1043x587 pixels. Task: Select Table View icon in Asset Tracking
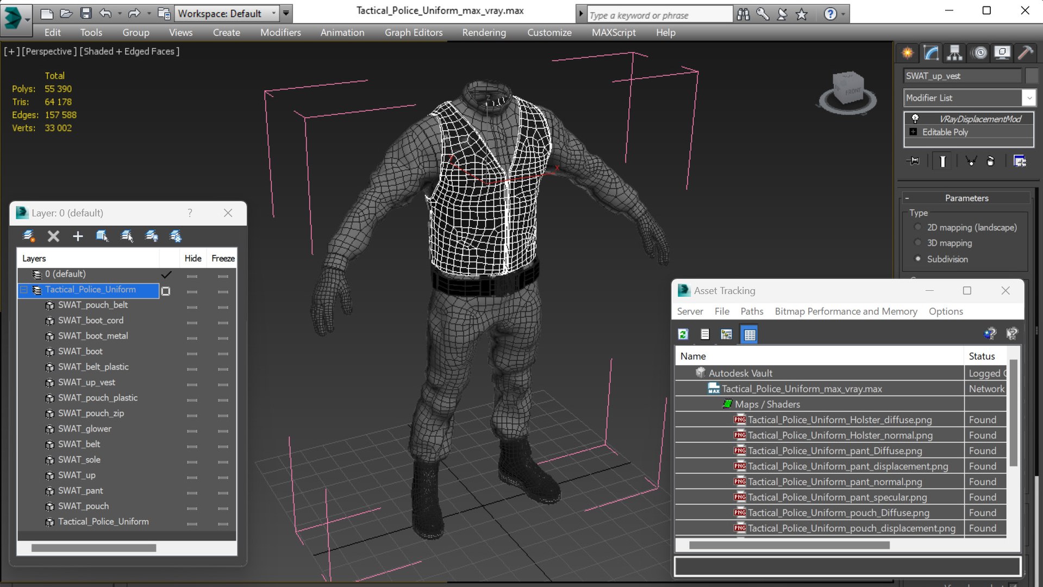coord(749,334)
